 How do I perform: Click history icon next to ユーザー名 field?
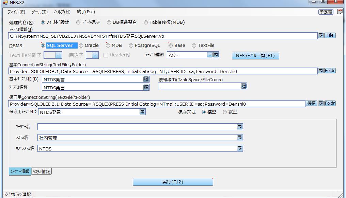pos(240,127)
